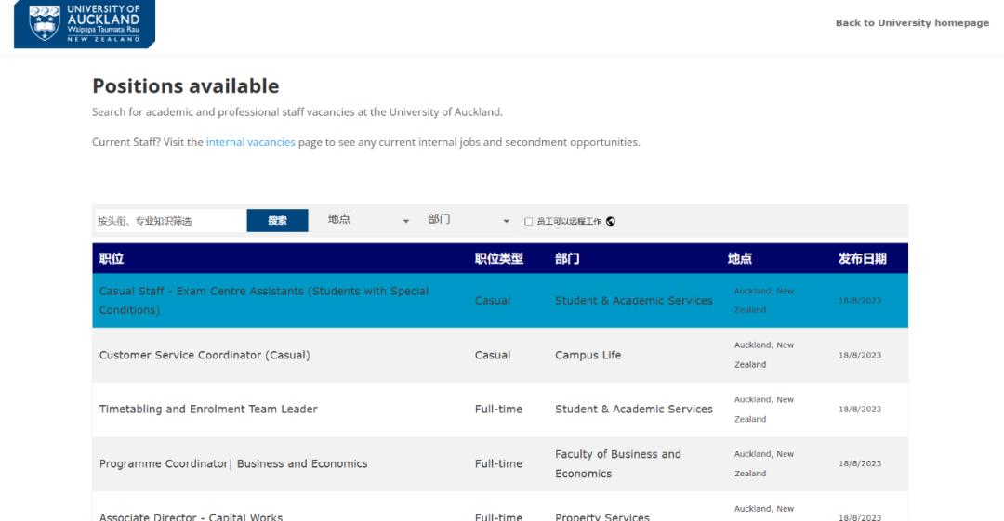Image resolution: width=1004 pixels, height=521 pixels.
Task: Toggle the 员工可以远程工作 checkbox
Action: (528, 221)
